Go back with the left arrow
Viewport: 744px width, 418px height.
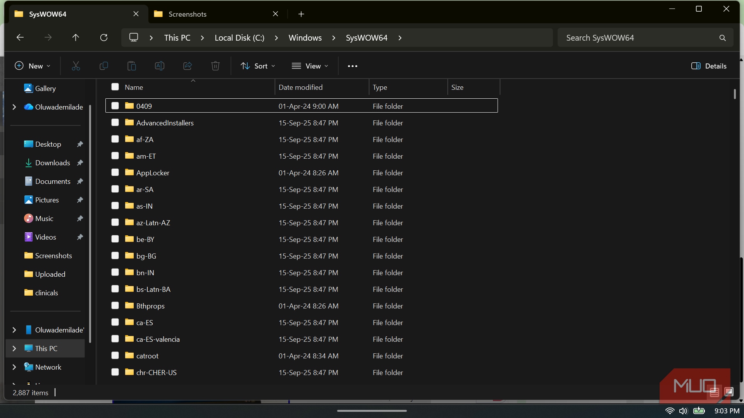tap(20, 38)
